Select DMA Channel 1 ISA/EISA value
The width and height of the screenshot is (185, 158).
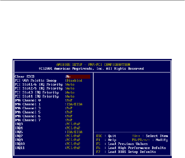pos(74,104)
